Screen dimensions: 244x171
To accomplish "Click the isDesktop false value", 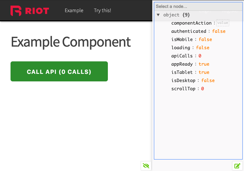I will pos(208,80).
